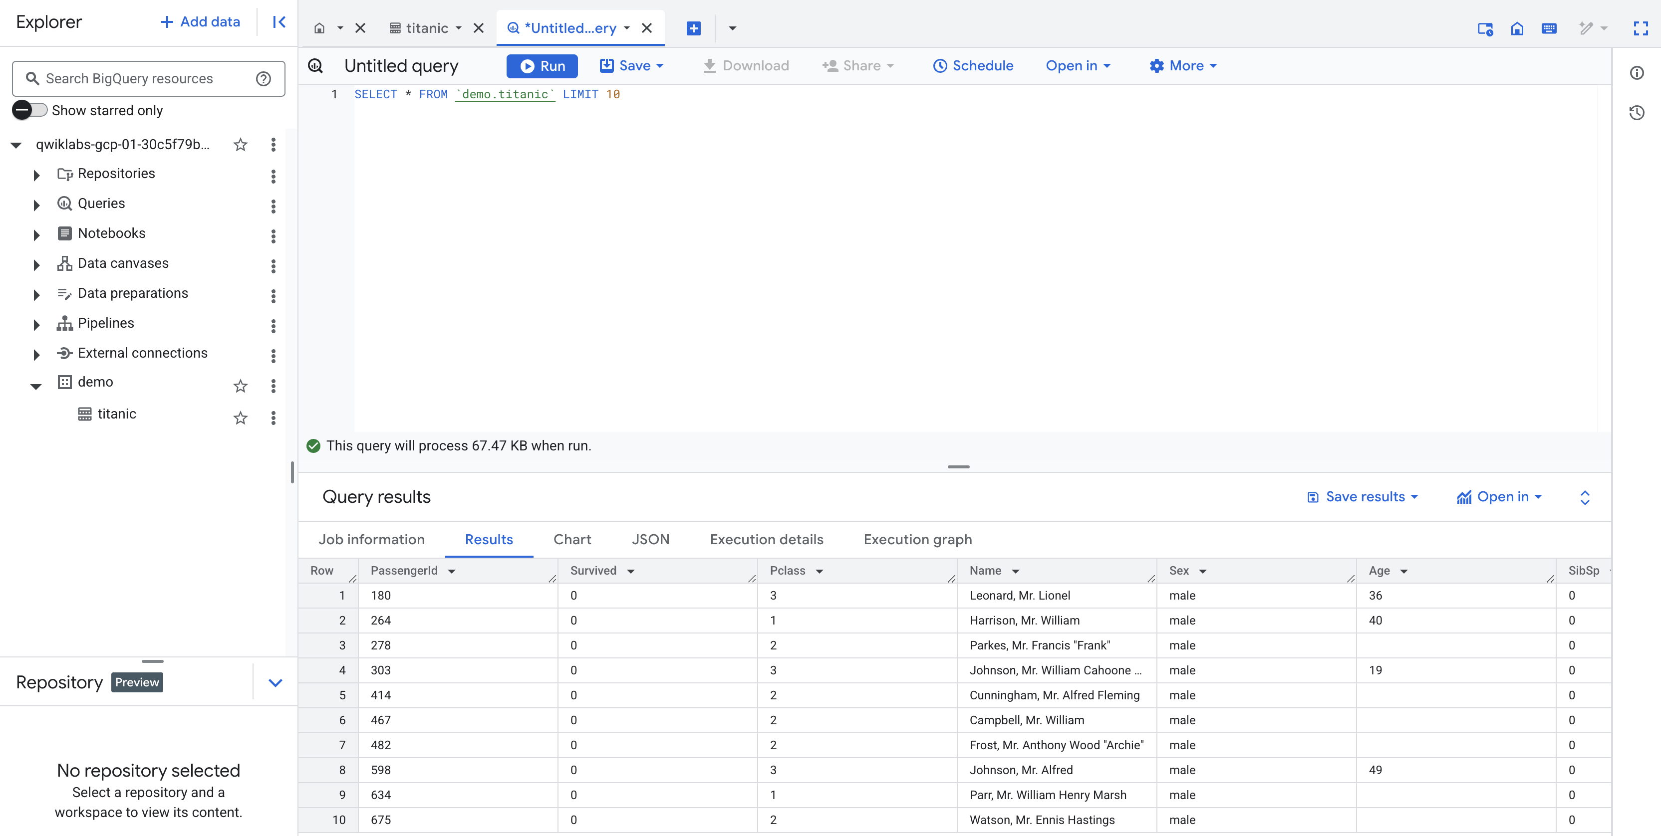Screen dimensions: 1661x836
Task: Open actions menu for Pipelines
Action: coord(274,326)
